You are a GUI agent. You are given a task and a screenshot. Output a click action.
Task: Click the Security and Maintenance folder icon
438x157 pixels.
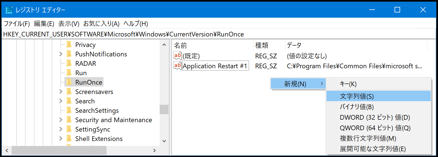69,120
